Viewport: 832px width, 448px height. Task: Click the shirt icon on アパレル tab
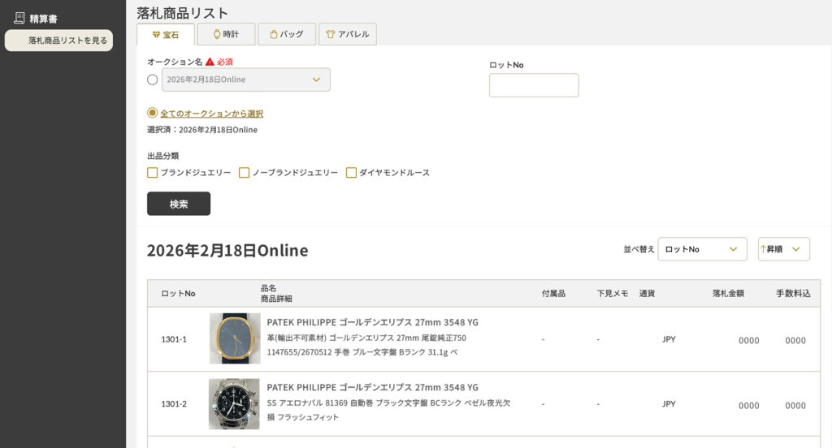(331, 34)
